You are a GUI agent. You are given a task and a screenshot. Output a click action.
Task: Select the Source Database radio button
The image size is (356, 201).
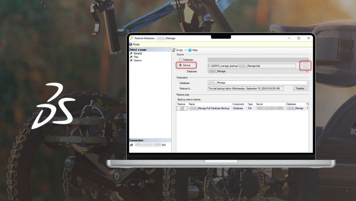pos(180,60)
